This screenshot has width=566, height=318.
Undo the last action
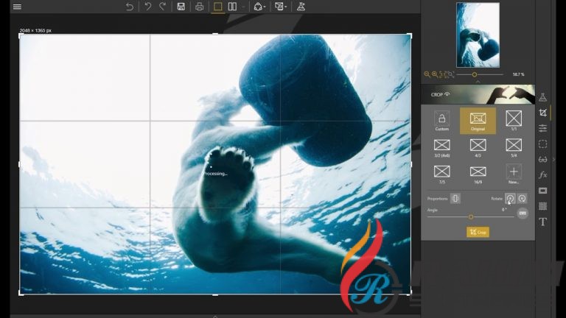point(147,7)
